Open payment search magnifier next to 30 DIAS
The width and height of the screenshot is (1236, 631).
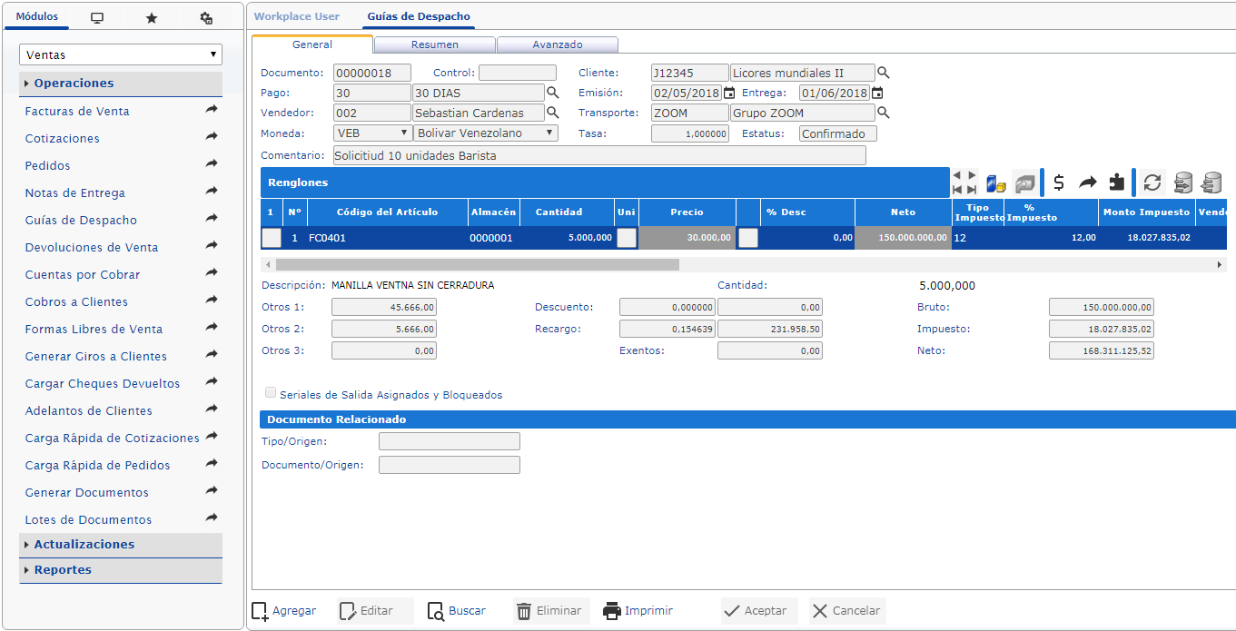point(553,93)
